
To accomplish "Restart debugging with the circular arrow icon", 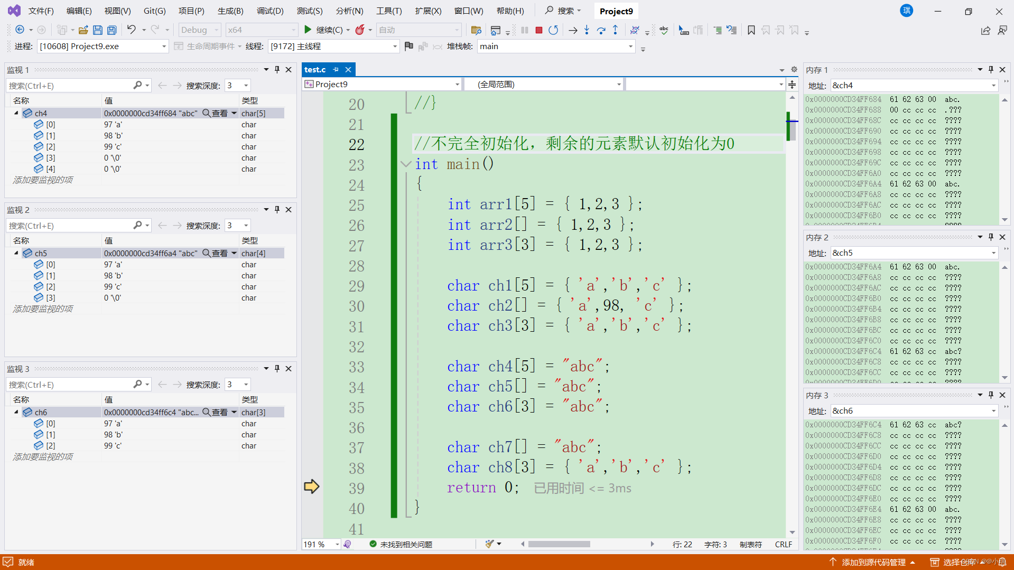I will [553, 30].
